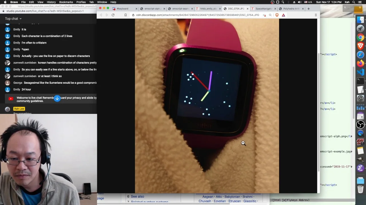Click the OBS status icon in the menu bar
The image size is (366, 205).
click(x=272, y=2)
